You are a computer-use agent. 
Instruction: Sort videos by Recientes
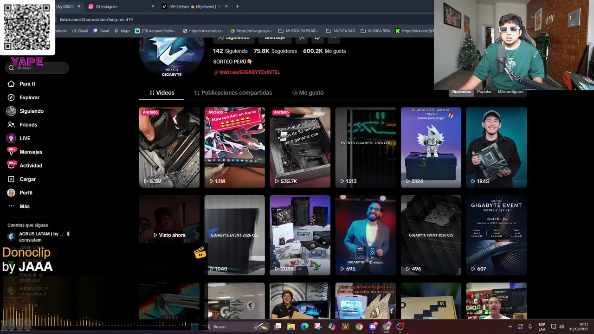point(461,92)
